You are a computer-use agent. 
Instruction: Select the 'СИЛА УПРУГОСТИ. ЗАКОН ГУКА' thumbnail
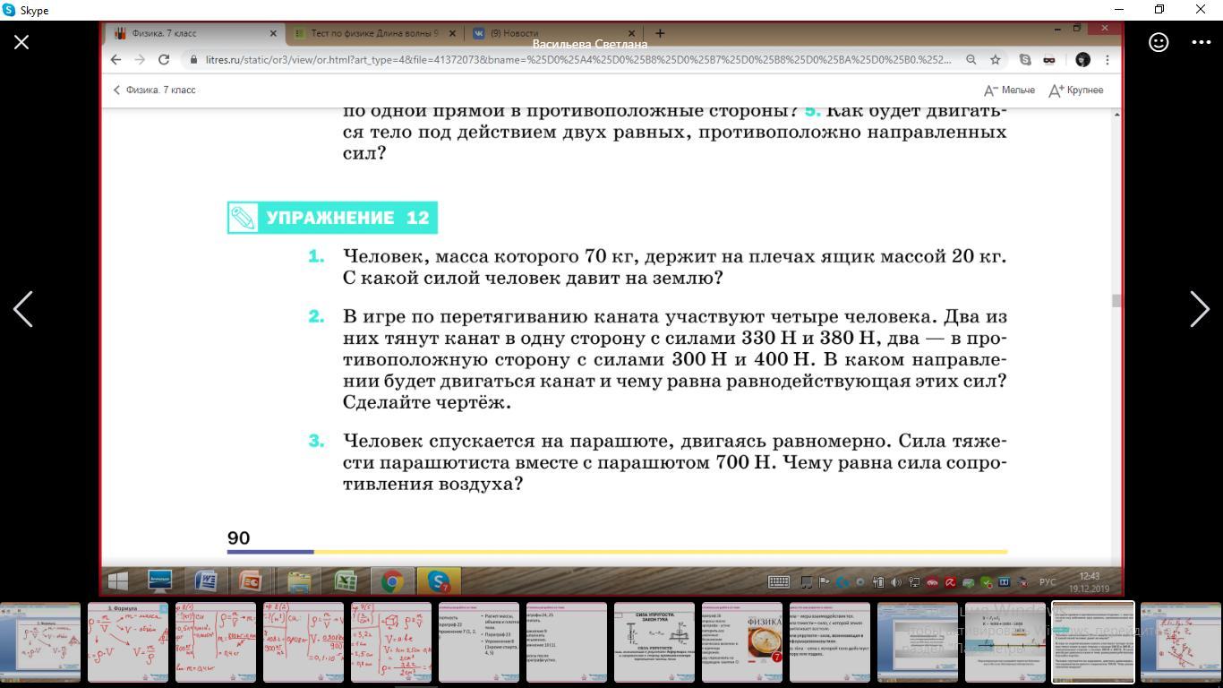tap(654, 642)
